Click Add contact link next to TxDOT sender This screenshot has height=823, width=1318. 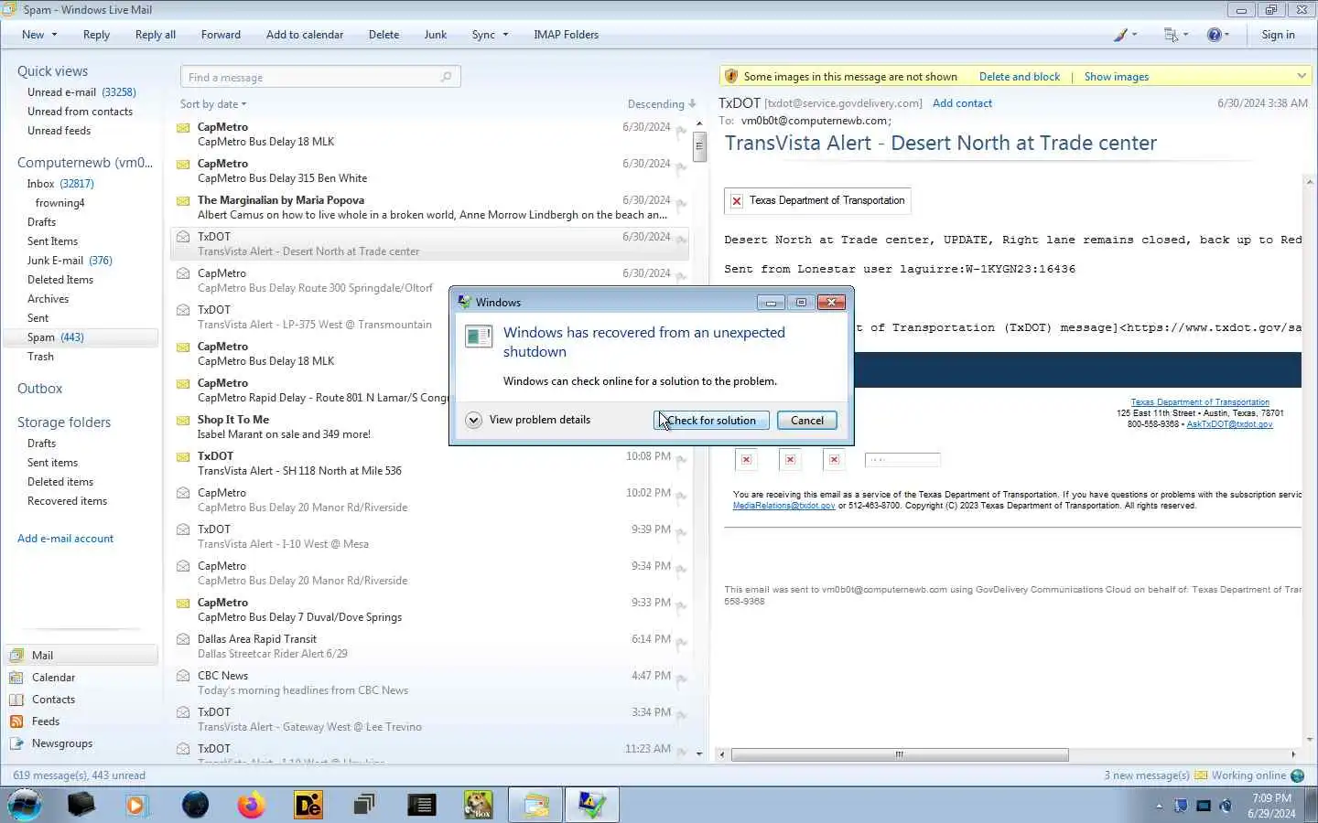tap(962, 103)
